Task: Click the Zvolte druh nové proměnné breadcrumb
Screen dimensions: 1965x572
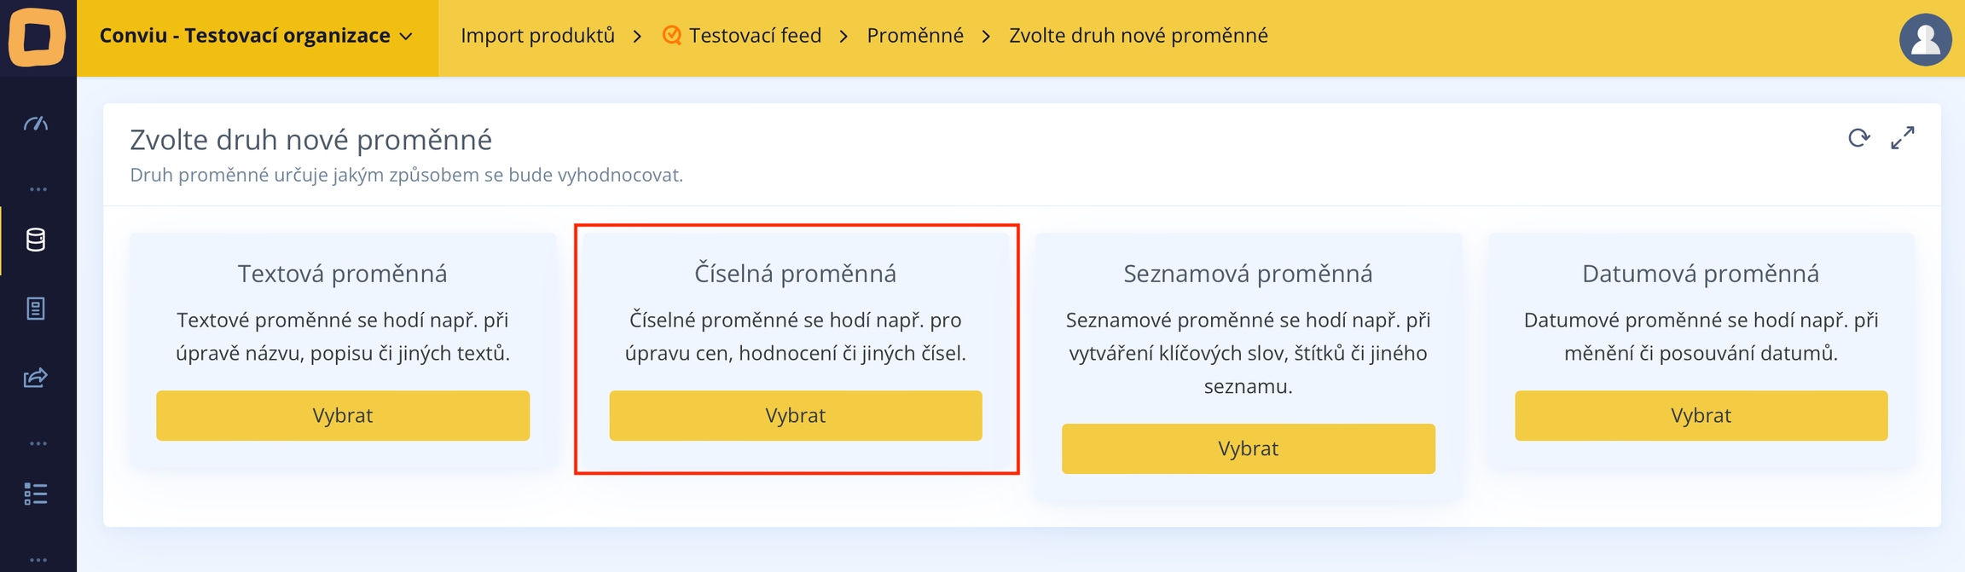Action: [x=1138, y=36]
